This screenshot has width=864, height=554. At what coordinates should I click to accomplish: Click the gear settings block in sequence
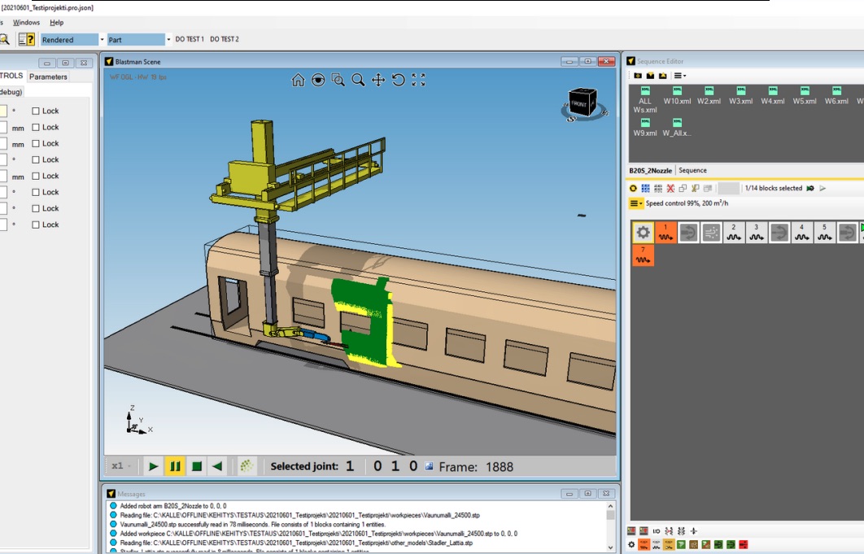tap(643, 233)
